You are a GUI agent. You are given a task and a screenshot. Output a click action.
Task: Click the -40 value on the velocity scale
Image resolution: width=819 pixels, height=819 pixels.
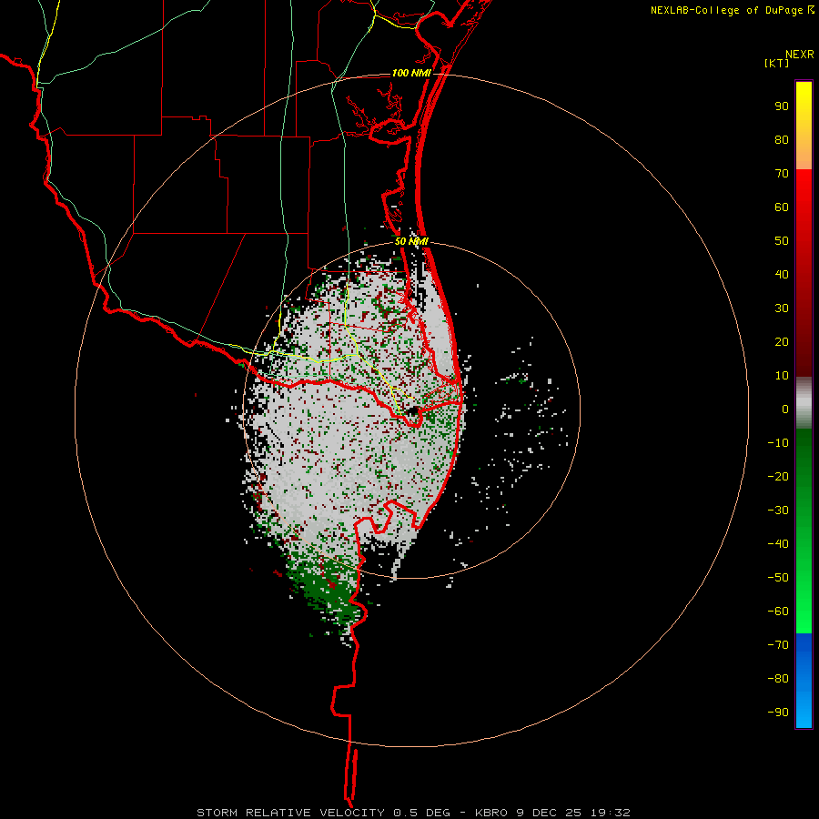[778, 544]
